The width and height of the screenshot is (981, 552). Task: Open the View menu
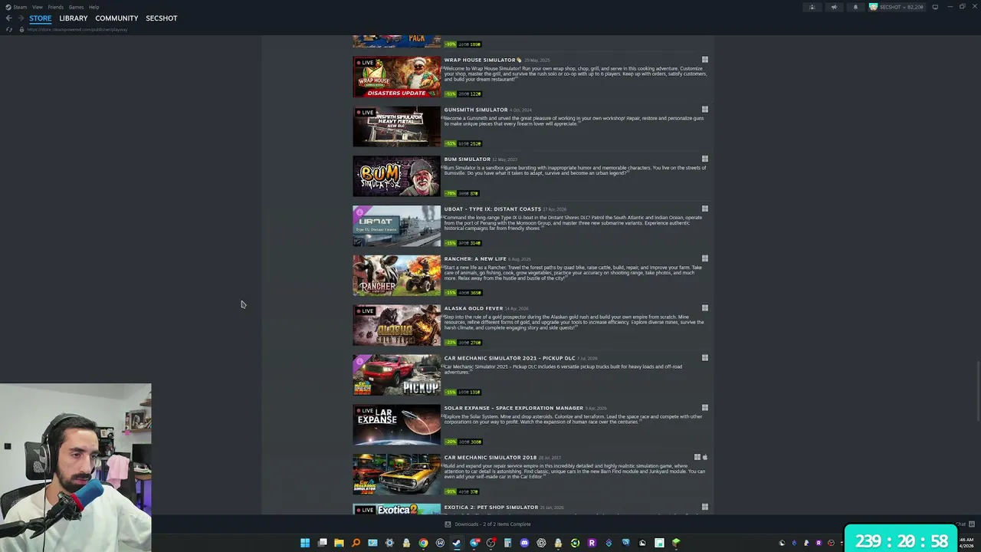click(x=37, y=7)
